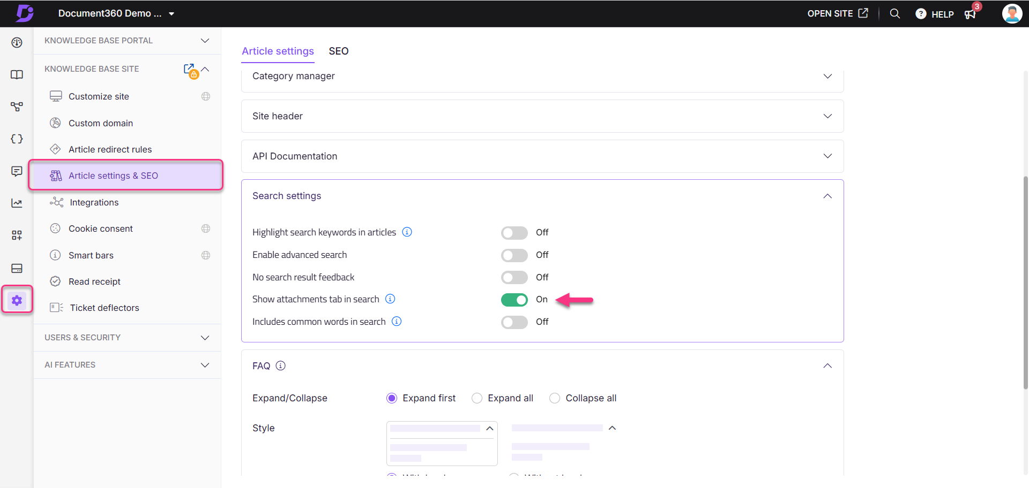Open the dashboard icon in left rail
The height and width of the screenshot is (488, 1029).
pos(17,43)
